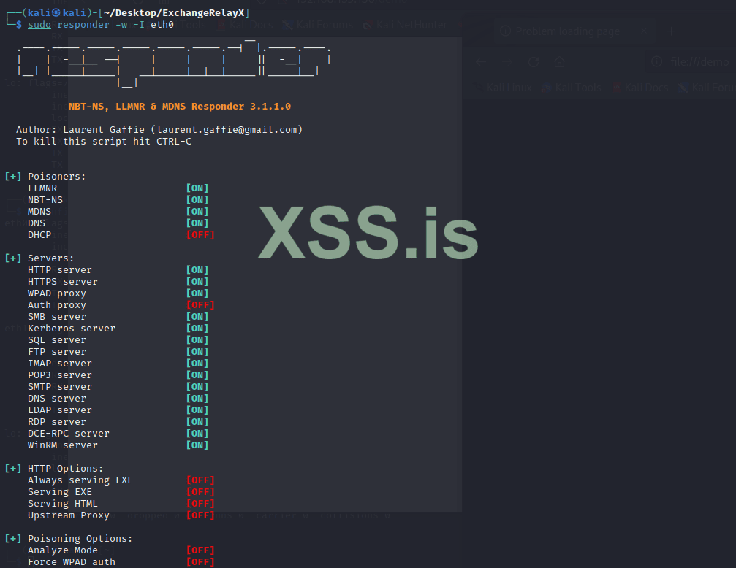The width and height of the screenshot is (736, 568).
Task: Click the ON status beside MDNS
Action: (197, 212)
